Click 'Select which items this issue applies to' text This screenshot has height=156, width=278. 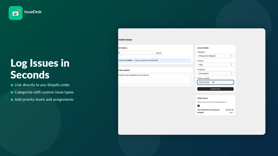coord(212,102)
